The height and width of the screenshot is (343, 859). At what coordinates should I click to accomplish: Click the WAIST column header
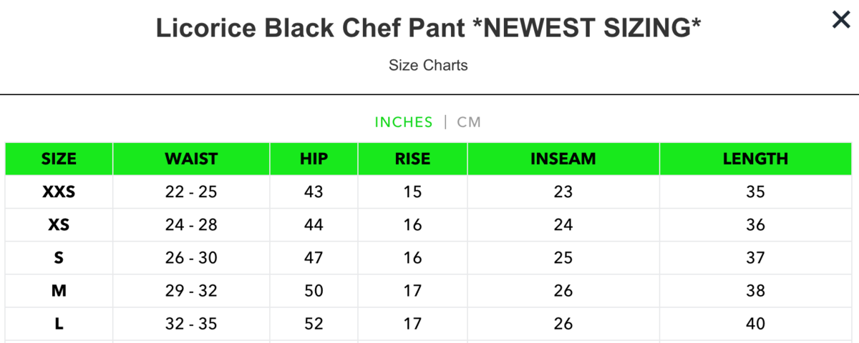[x=191, y=159]
